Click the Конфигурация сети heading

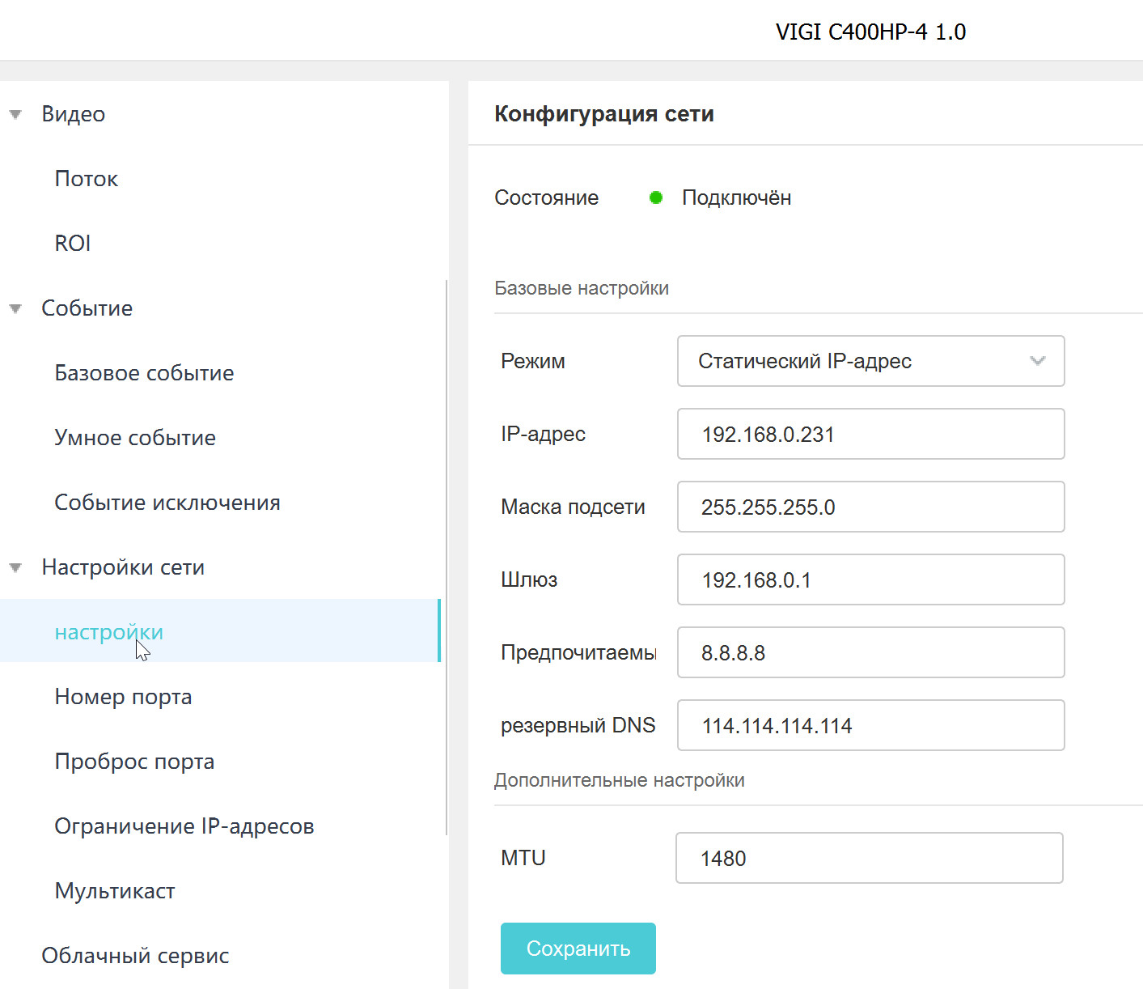click(604, 114)
